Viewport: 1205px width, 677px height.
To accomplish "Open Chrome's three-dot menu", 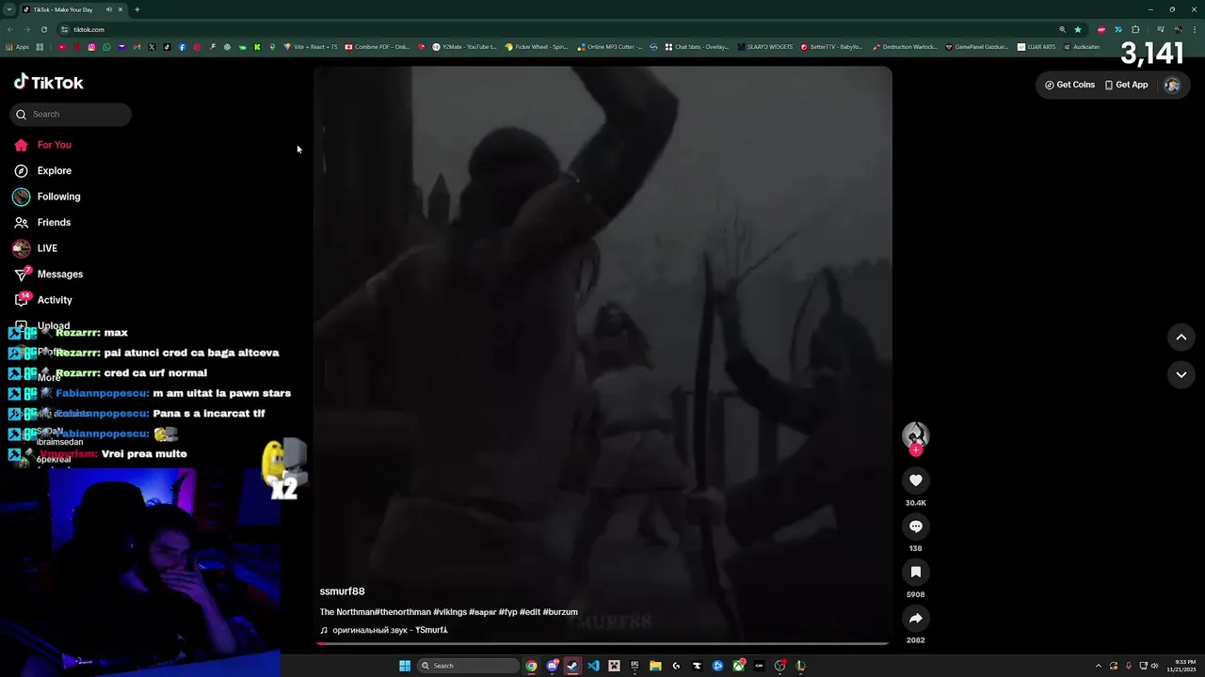I will point(1195,29).
